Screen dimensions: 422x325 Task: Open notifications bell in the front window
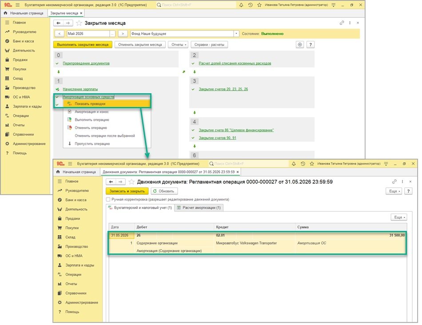(x=294, y=163)
